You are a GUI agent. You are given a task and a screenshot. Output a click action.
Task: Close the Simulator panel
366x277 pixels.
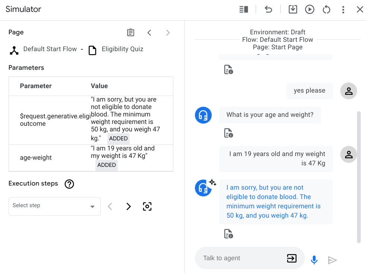(x=360, y=9)
